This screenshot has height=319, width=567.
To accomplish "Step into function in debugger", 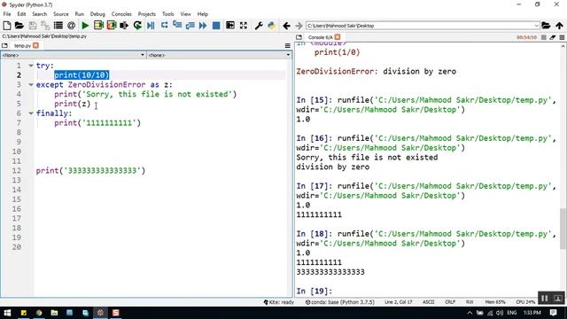I will (177, 26).
